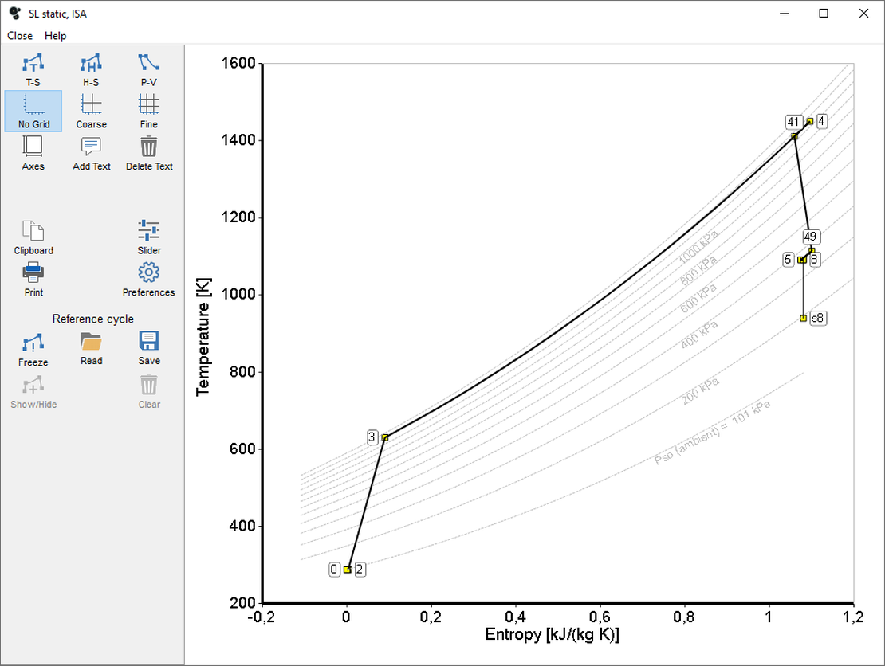
Task: Enable the Fine grid
Action: [149, 105]
